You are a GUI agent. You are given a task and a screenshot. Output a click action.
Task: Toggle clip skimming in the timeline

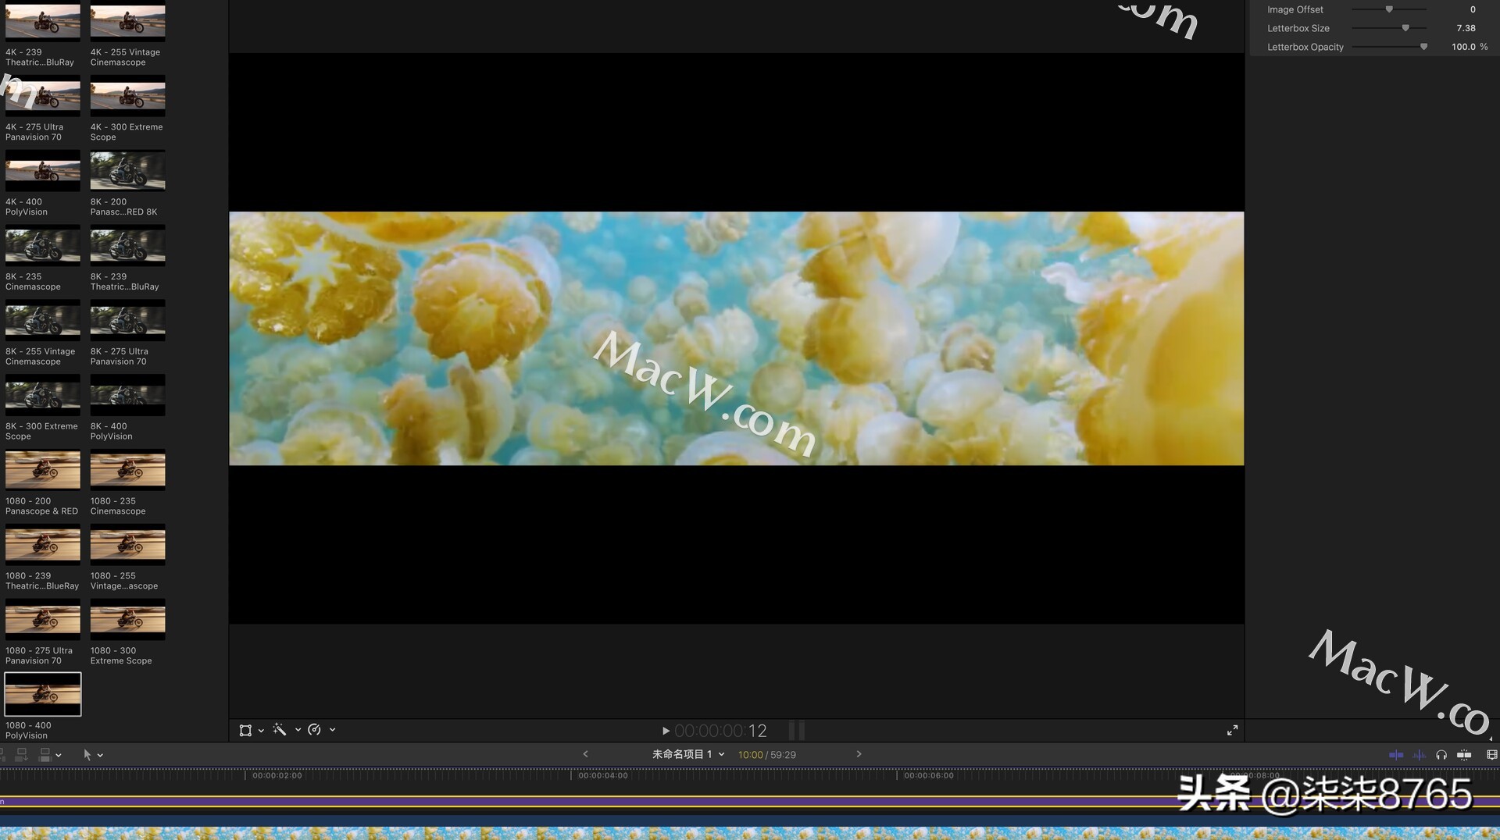(1396, 755)
